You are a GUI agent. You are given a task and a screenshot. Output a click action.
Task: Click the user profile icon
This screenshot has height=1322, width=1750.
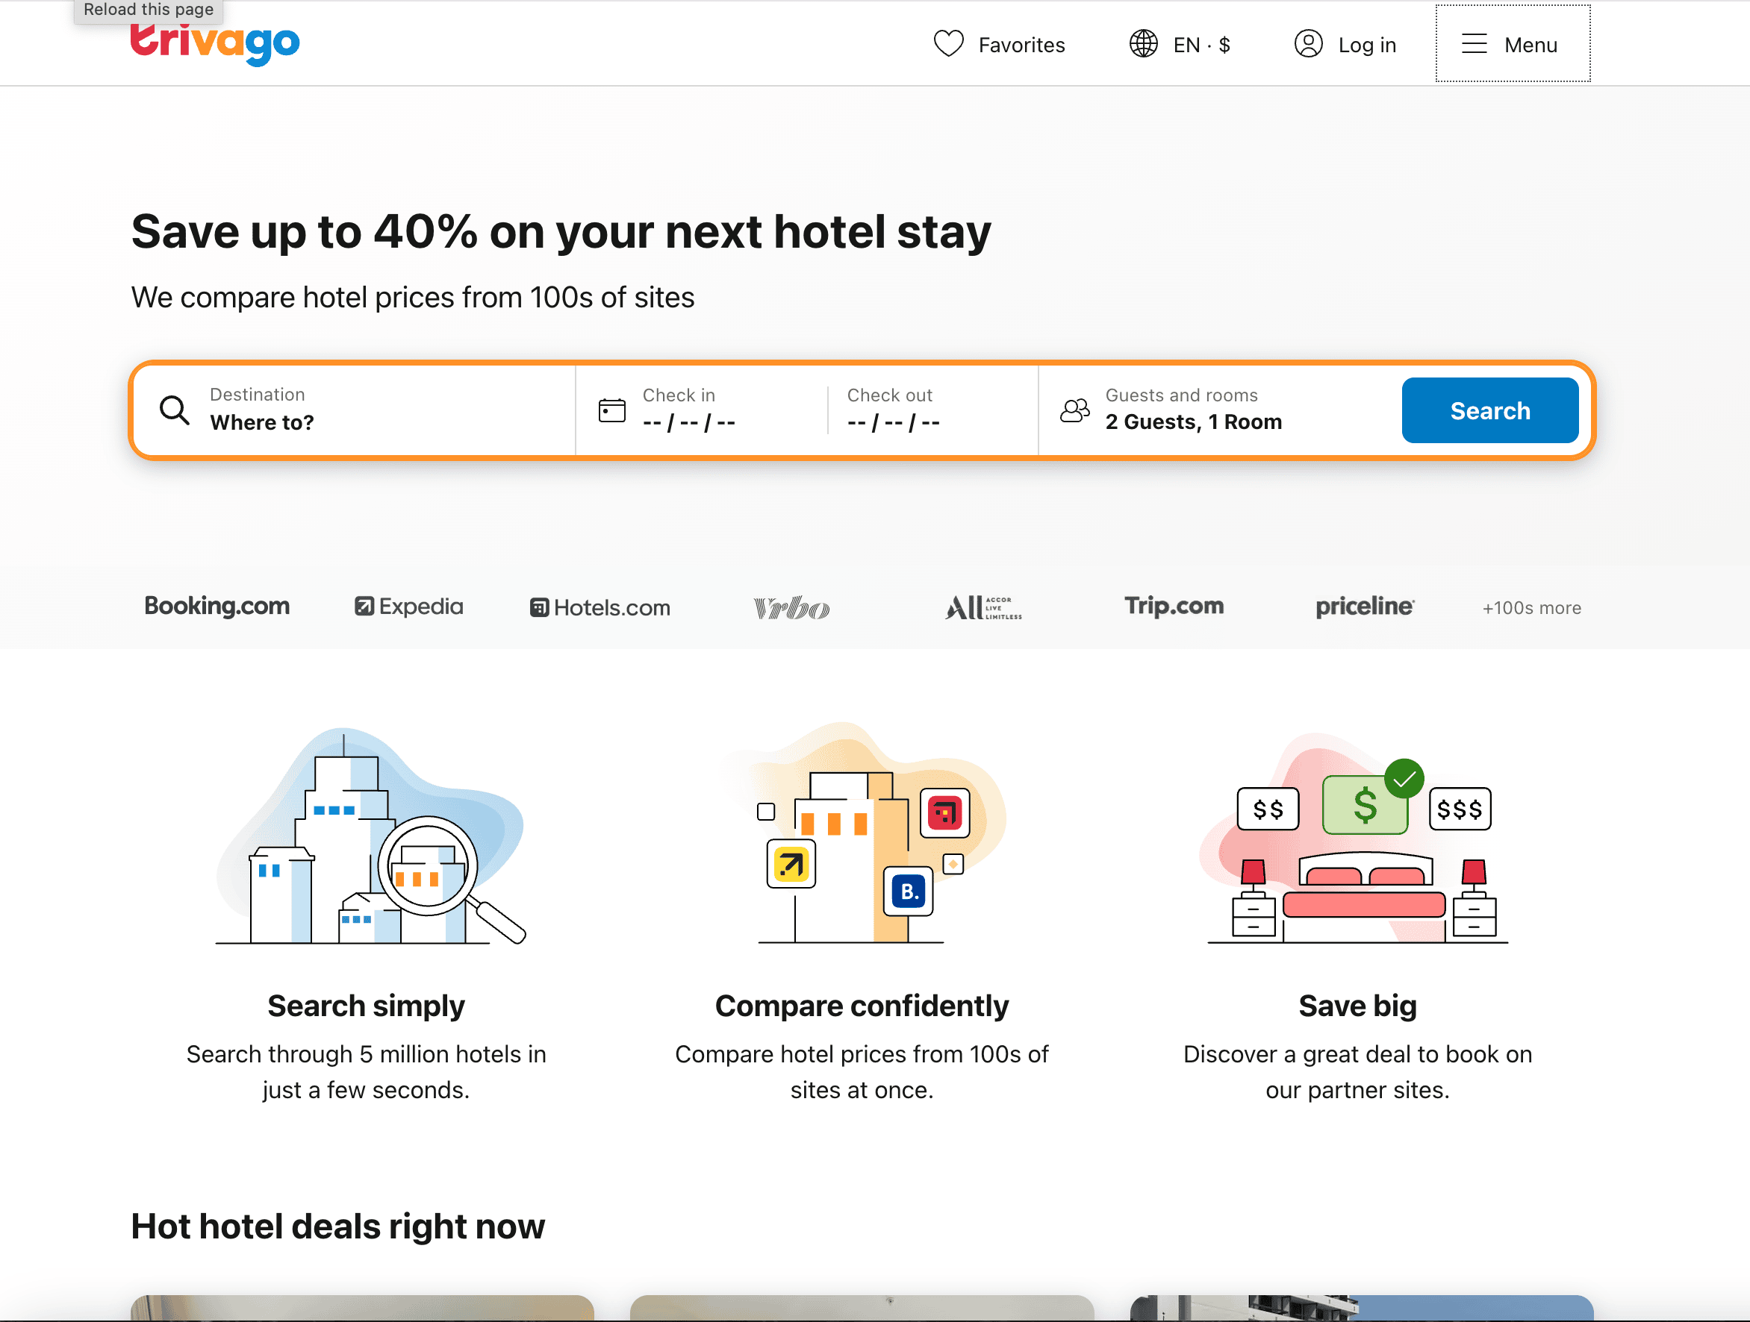[x=1308, y=43]
